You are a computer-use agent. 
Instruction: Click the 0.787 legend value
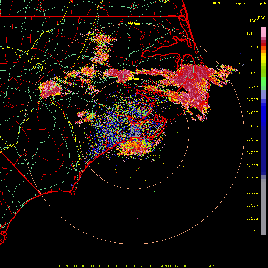252,86
